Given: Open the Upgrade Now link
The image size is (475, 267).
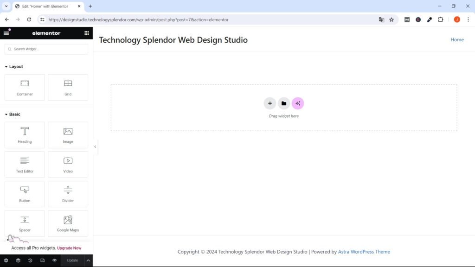Looking at the screenshot, I should 69,248.
